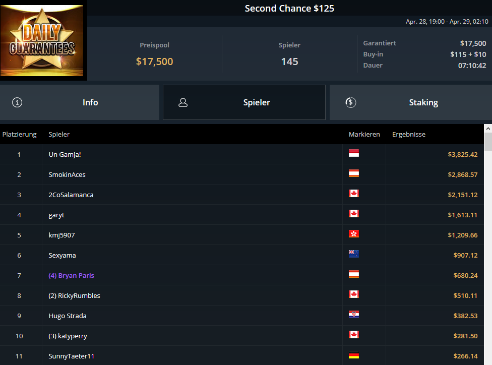Select player Hugo Strada
Viewport: 492px width, 365px height.
(x=68, y=316)
